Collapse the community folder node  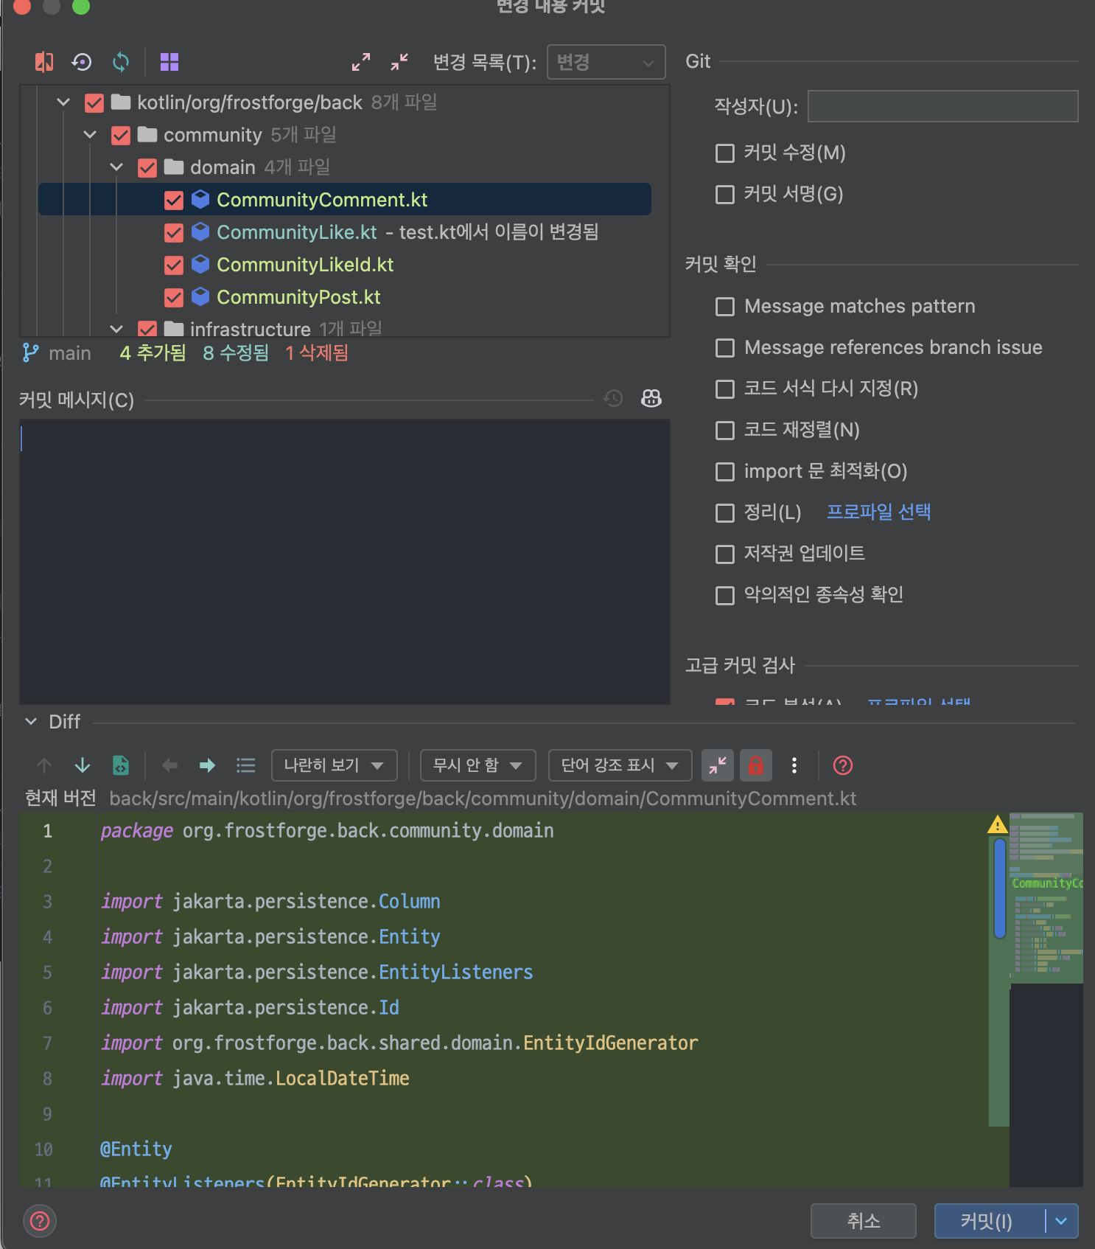(90, 134)
